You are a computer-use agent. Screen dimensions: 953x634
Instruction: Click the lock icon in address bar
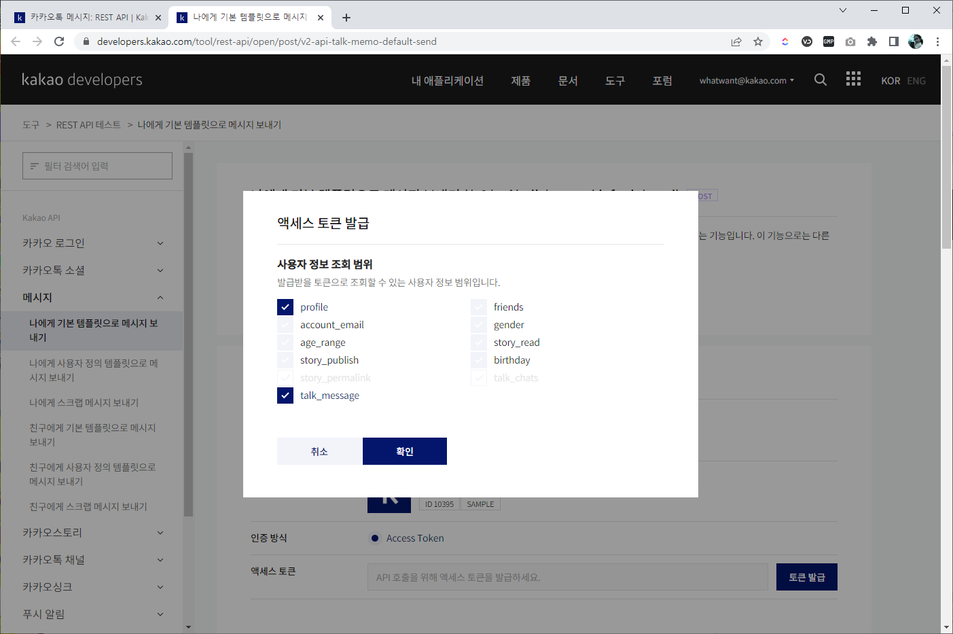(86, 41)
